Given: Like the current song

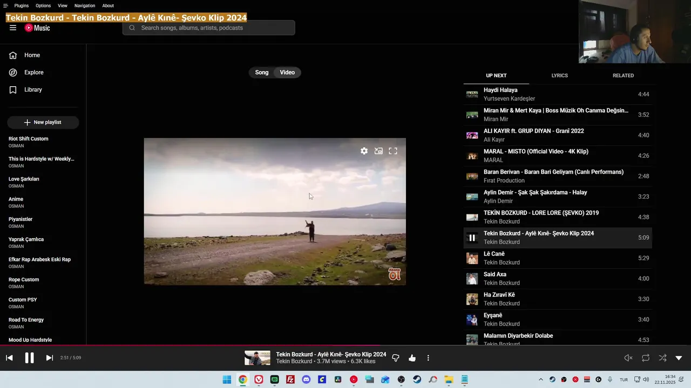Looking at the screenshot, I should (412, 358).
